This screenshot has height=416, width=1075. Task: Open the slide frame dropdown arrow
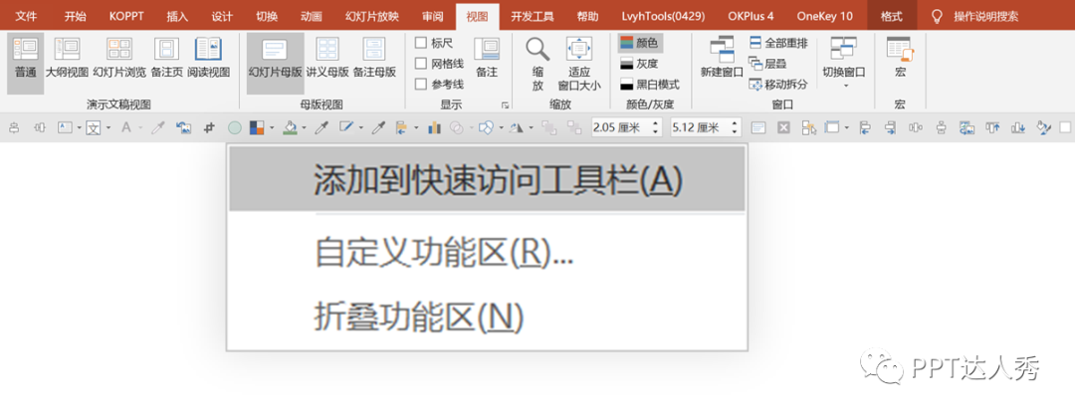(847, 127)
